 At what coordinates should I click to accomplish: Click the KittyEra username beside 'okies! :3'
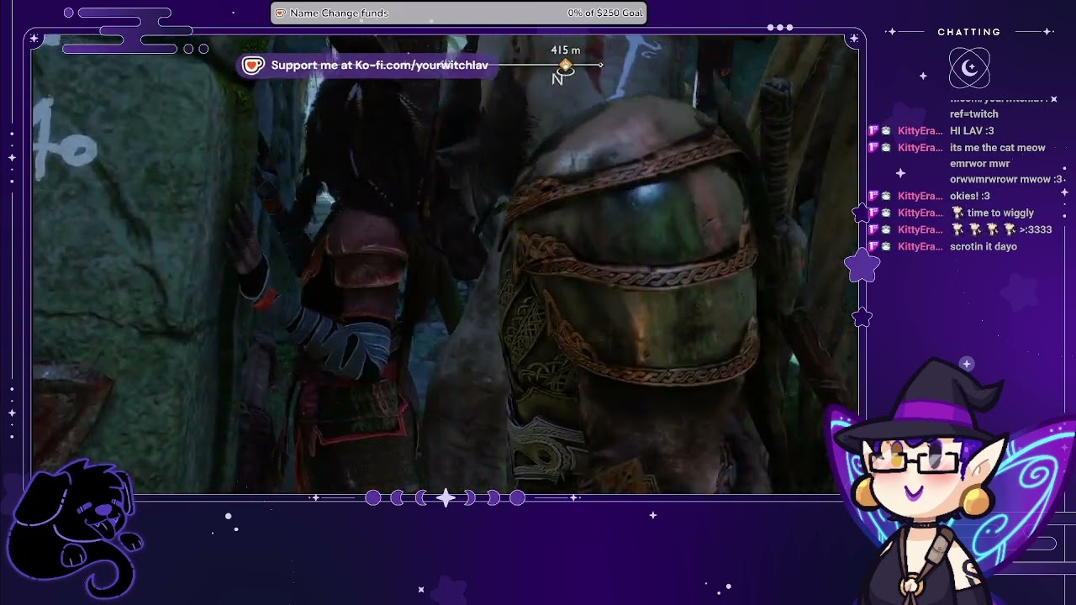coord(920,197)
